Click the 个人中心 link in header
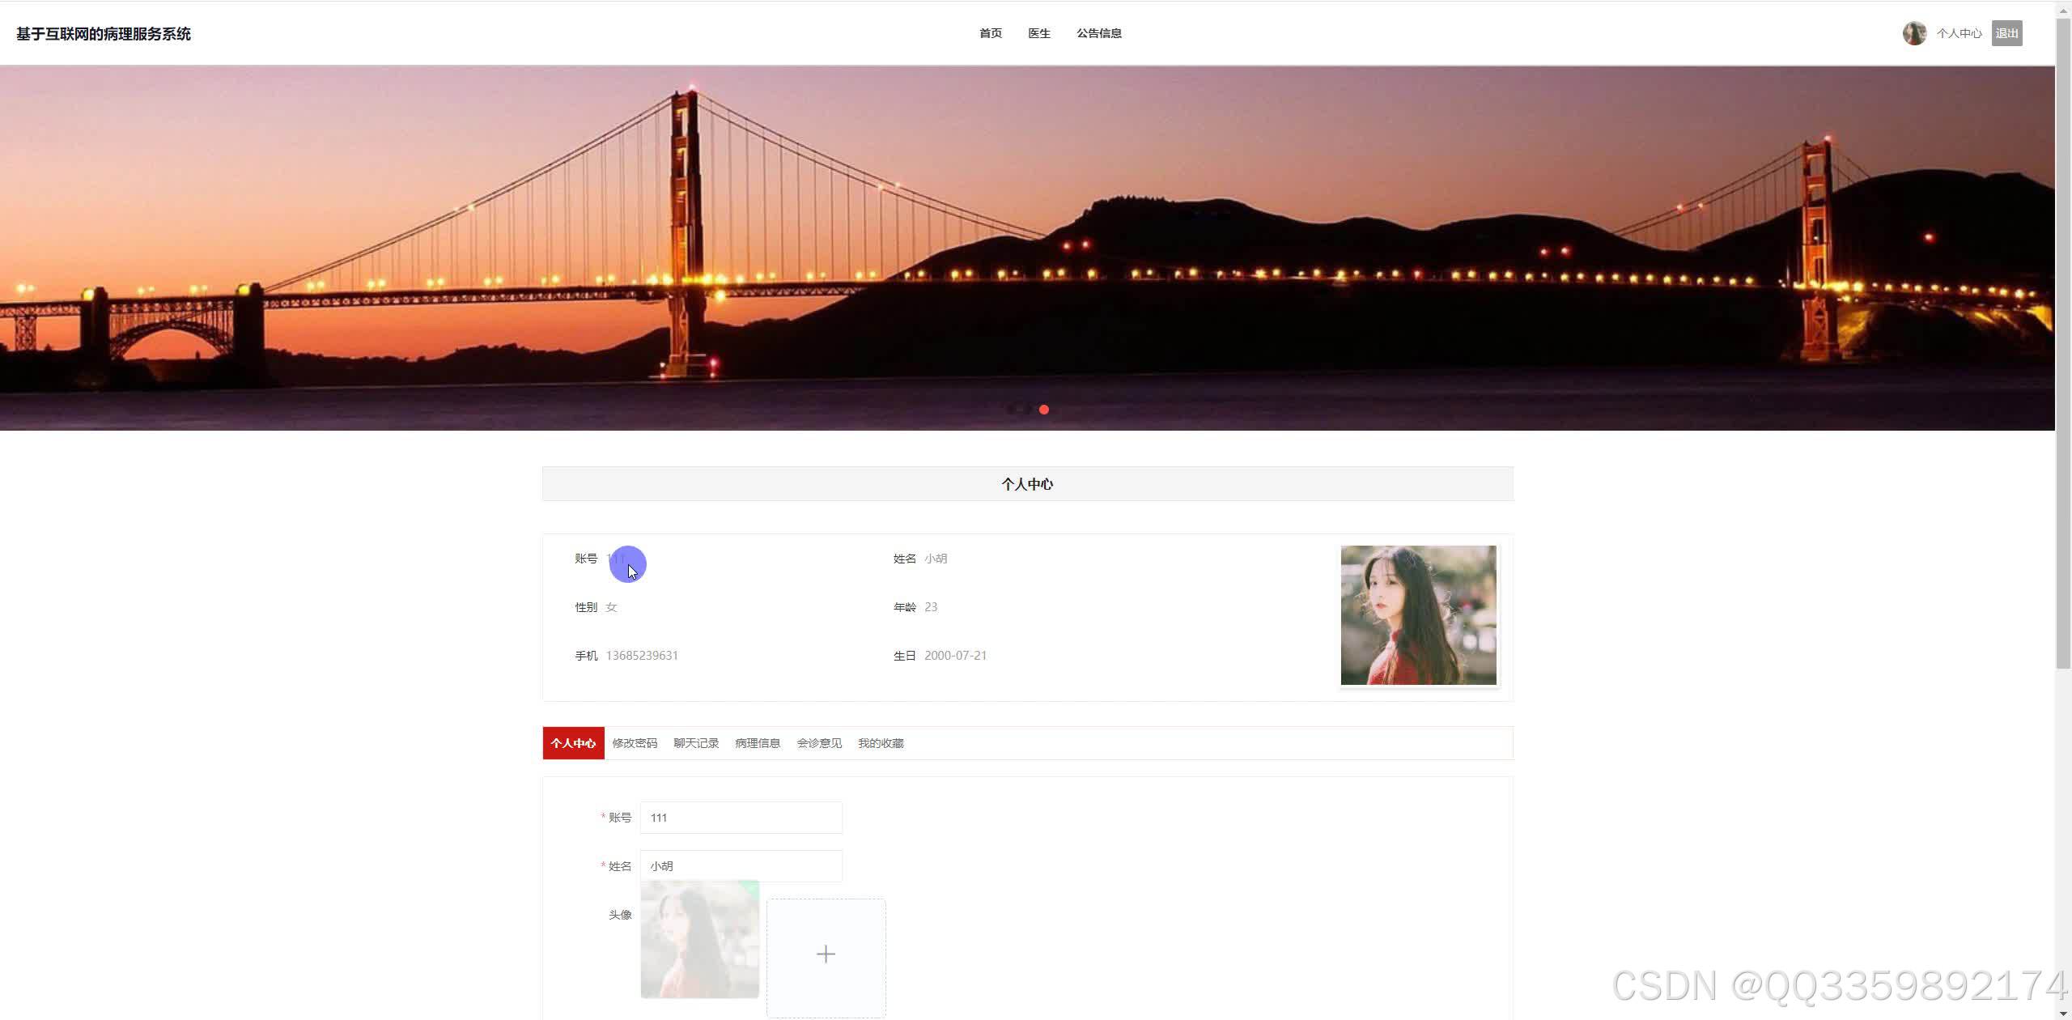The width and height of the screenshot is (2072, 1020). point(1959,33)
